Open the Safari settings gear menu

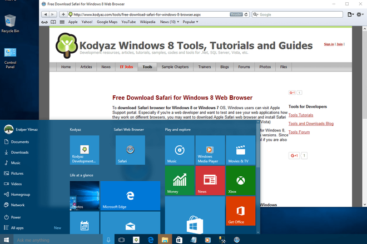360,14
